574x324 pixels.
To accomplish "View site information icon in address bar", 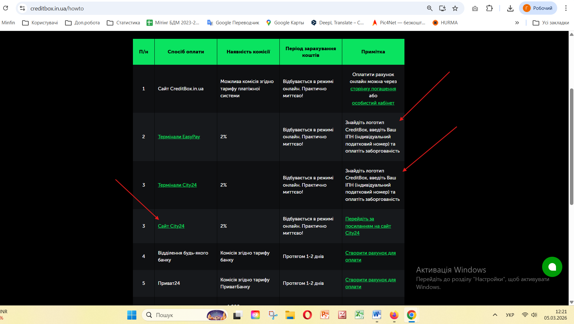I will 22,8.
